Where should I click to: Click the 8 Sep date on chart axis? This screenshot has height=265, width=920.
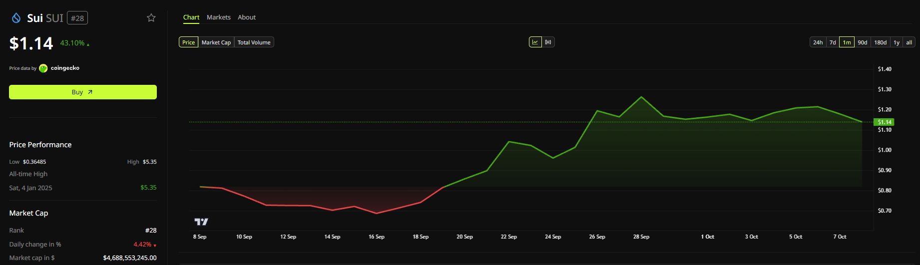coord(200,237)
